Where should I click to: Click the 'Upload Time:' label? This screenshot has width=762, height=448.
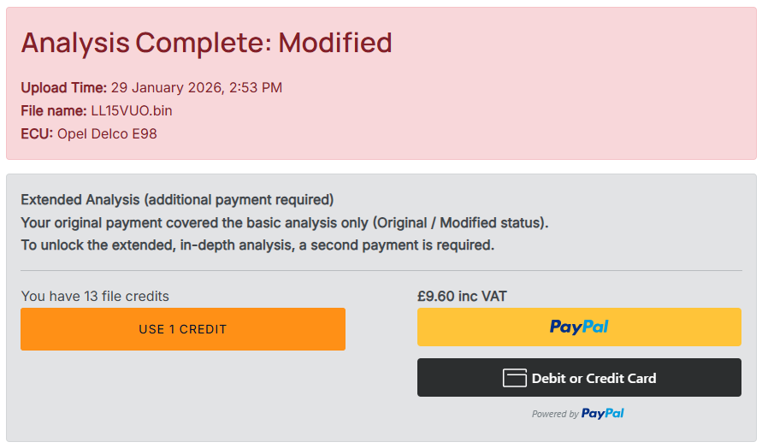coord(64,87)
